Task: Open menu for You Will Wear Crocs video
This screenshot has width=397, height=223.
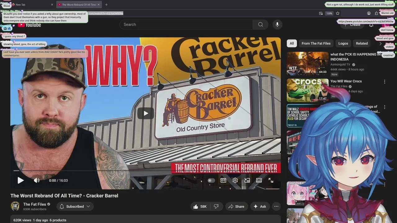Action: pos(385,82)
